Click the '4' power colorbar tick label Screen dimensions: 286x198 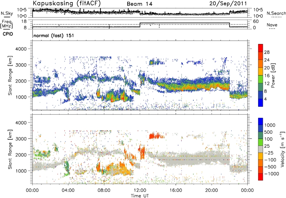click(x=265, y=99)
